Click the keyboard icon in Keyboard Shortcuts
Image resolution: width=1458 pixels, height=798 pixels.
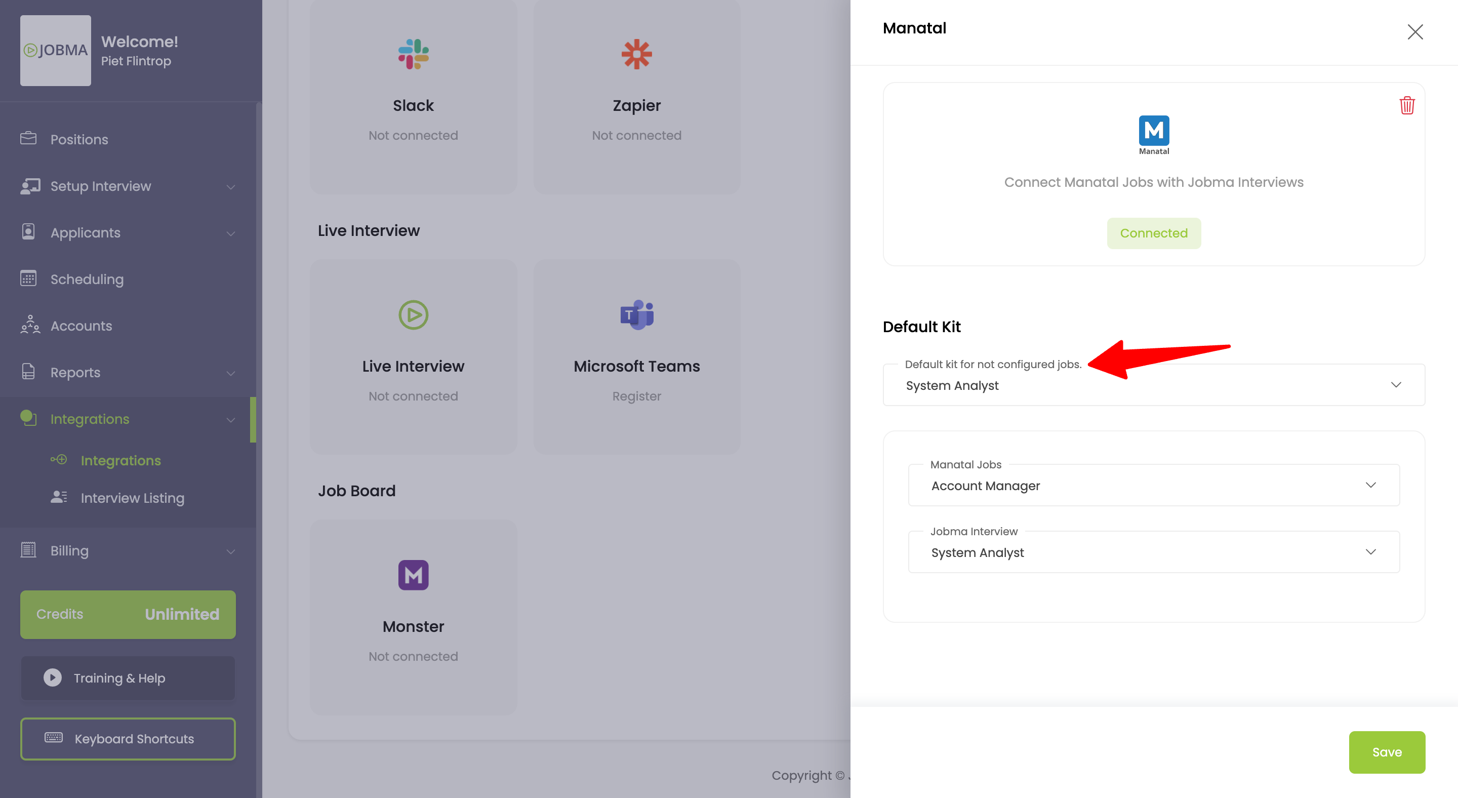pyautogui.click(x=54, y=737)
